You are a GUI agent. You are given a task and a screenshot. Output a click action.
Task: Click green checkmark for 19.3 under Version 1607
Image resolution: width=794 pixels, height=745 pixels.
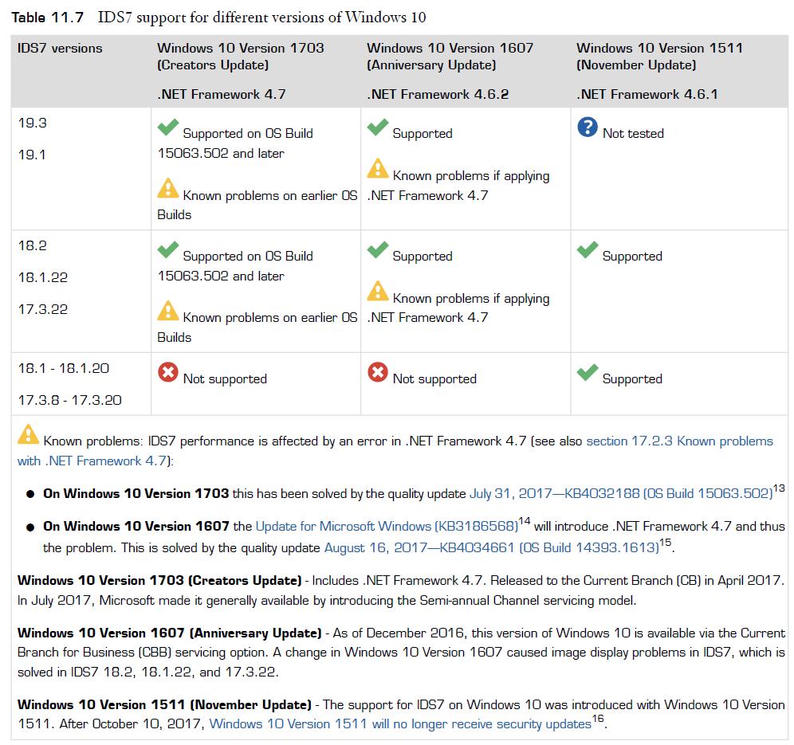(378, 127)
